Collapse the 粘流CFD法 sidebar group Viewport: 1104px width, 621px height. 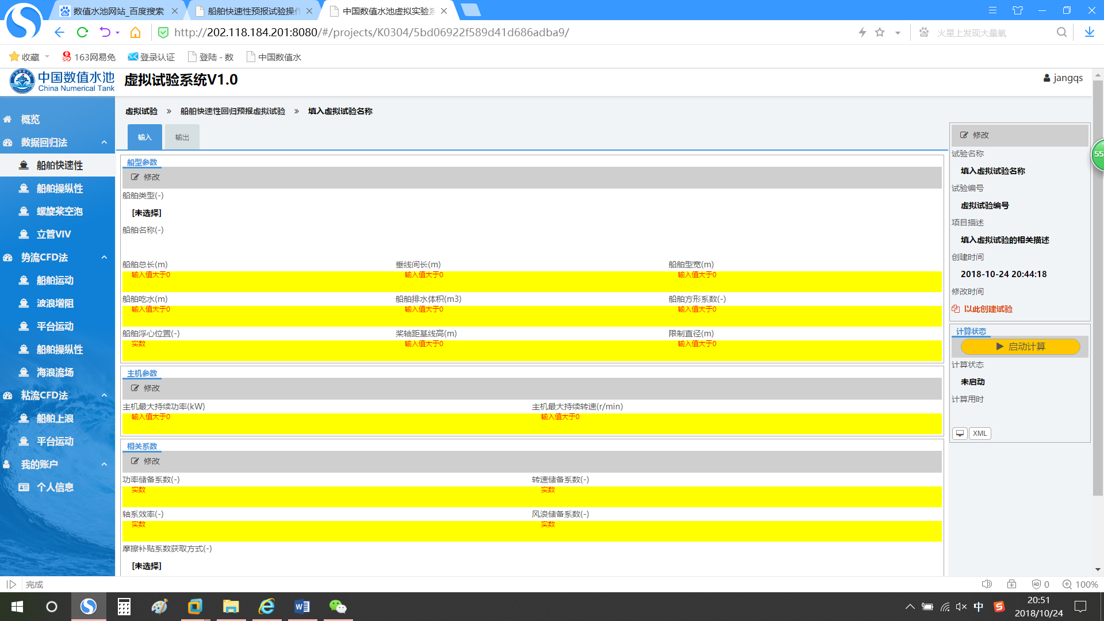104,396
